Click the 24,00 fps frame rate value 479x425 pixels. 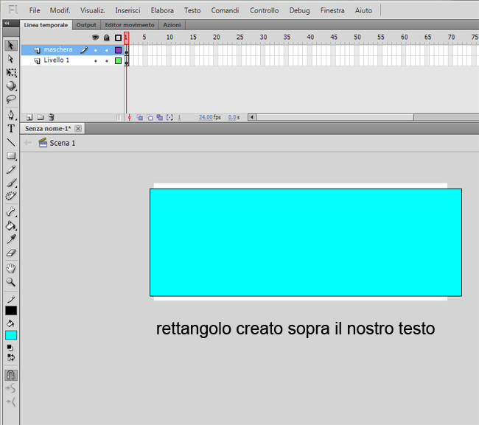206,117
